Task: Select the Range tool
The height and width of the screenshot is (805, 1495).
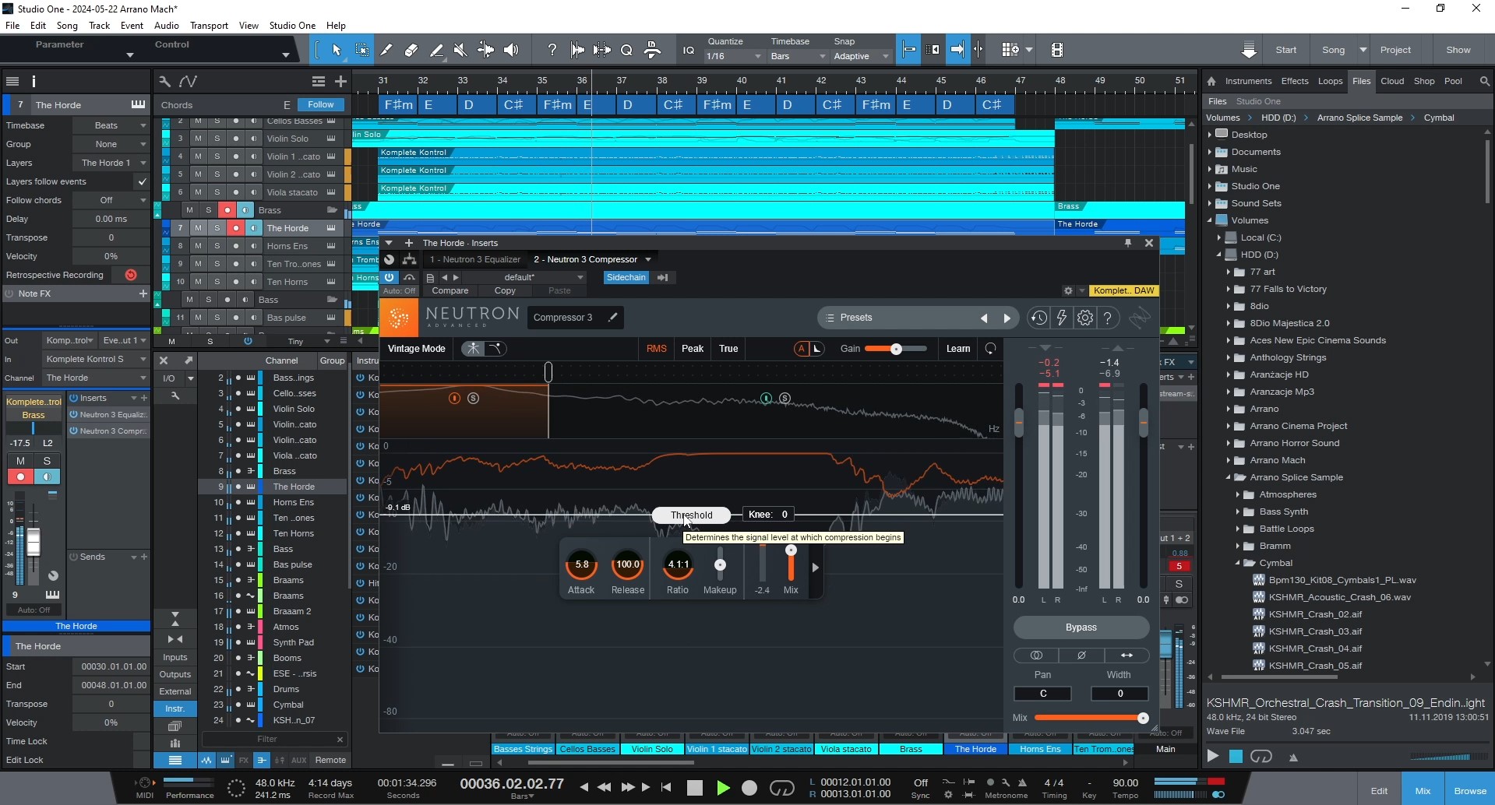Action: (x=362, y=50)
